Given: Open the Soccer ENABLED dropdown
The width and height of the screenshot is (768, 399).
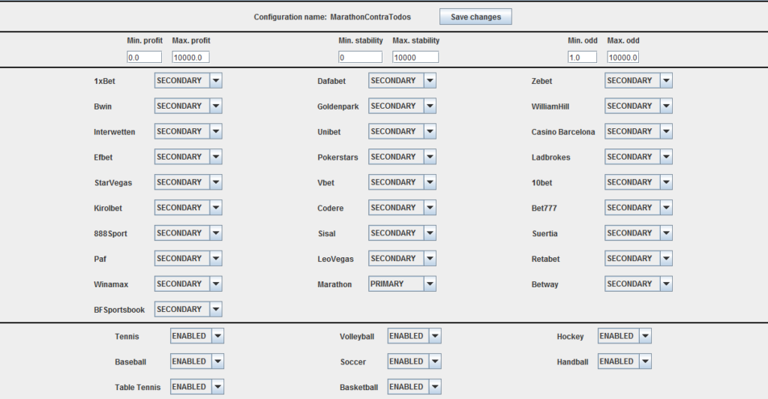Looking at the screenshot, I should pyautogui.click(x=414, y=361).
